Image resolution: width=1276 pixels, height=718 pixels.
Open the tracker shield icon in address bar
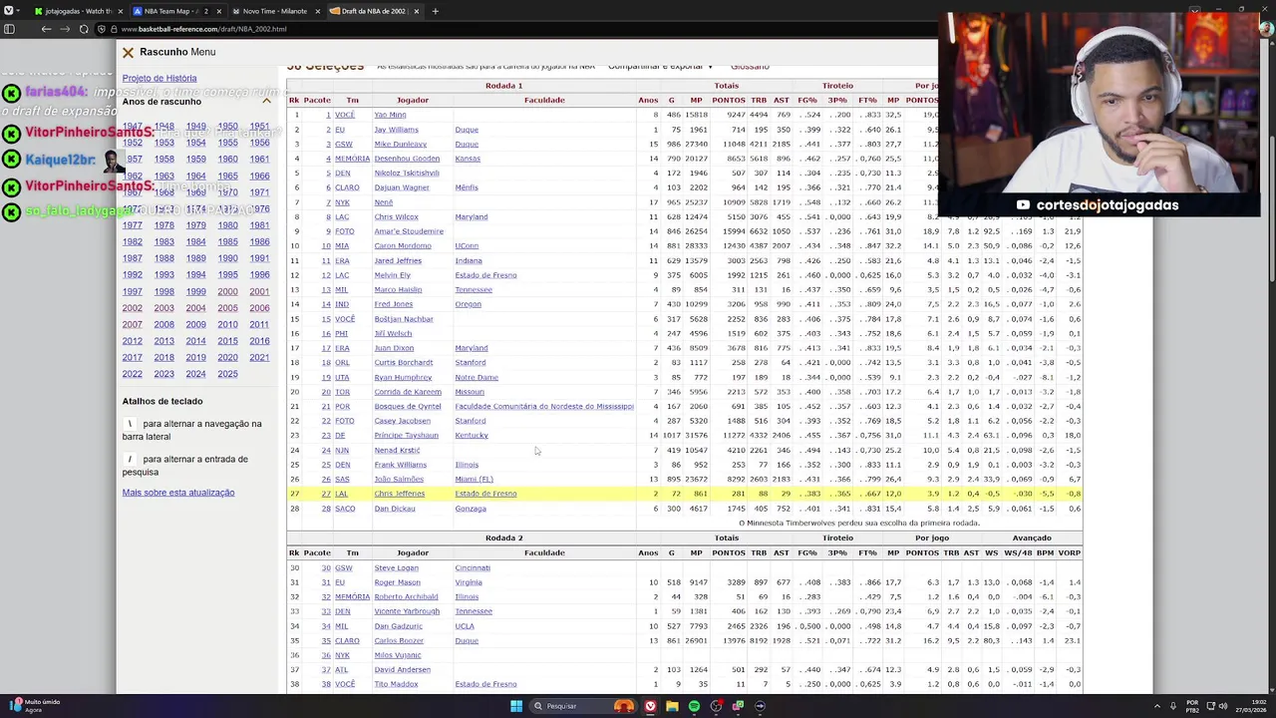point(102,29)
